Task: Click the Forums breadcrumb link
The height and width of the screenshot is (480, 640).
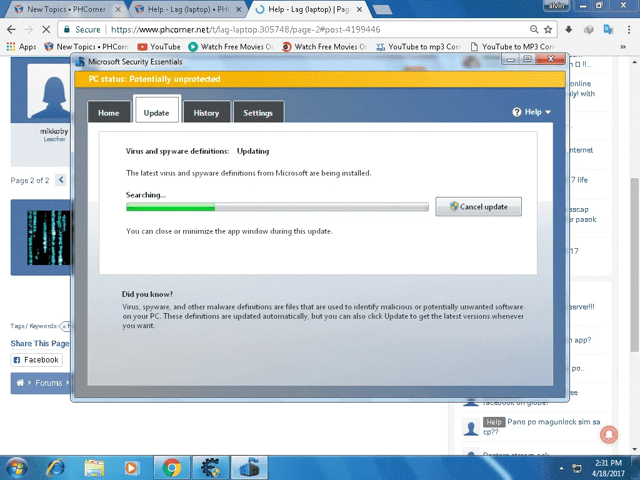Action: pos(49,383)
